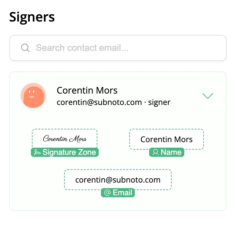
Task: Click the Corentin Mors name in card header
Action: pyautogui.click(x=87, y=90)
